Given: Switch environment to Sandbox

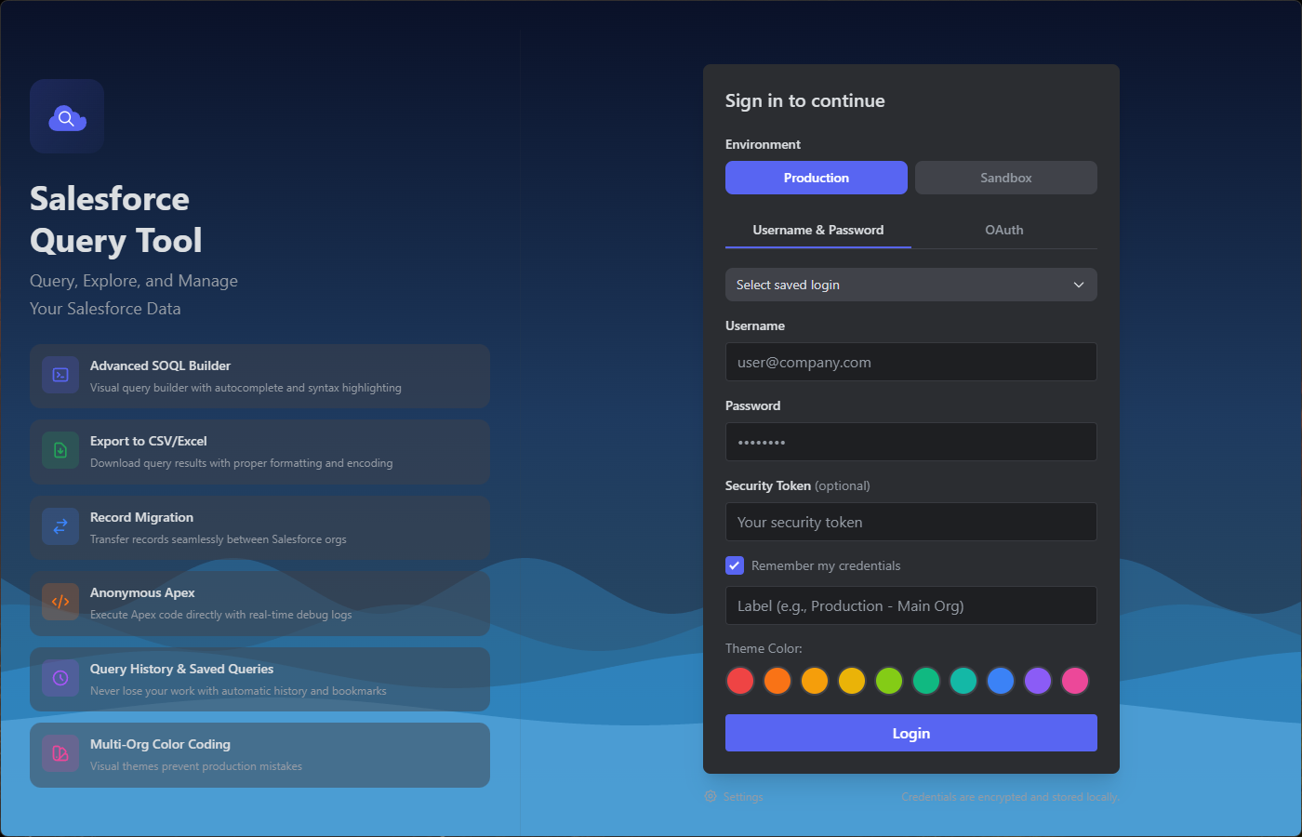Looking at the screenshot, I should [x=1005, y=178].
